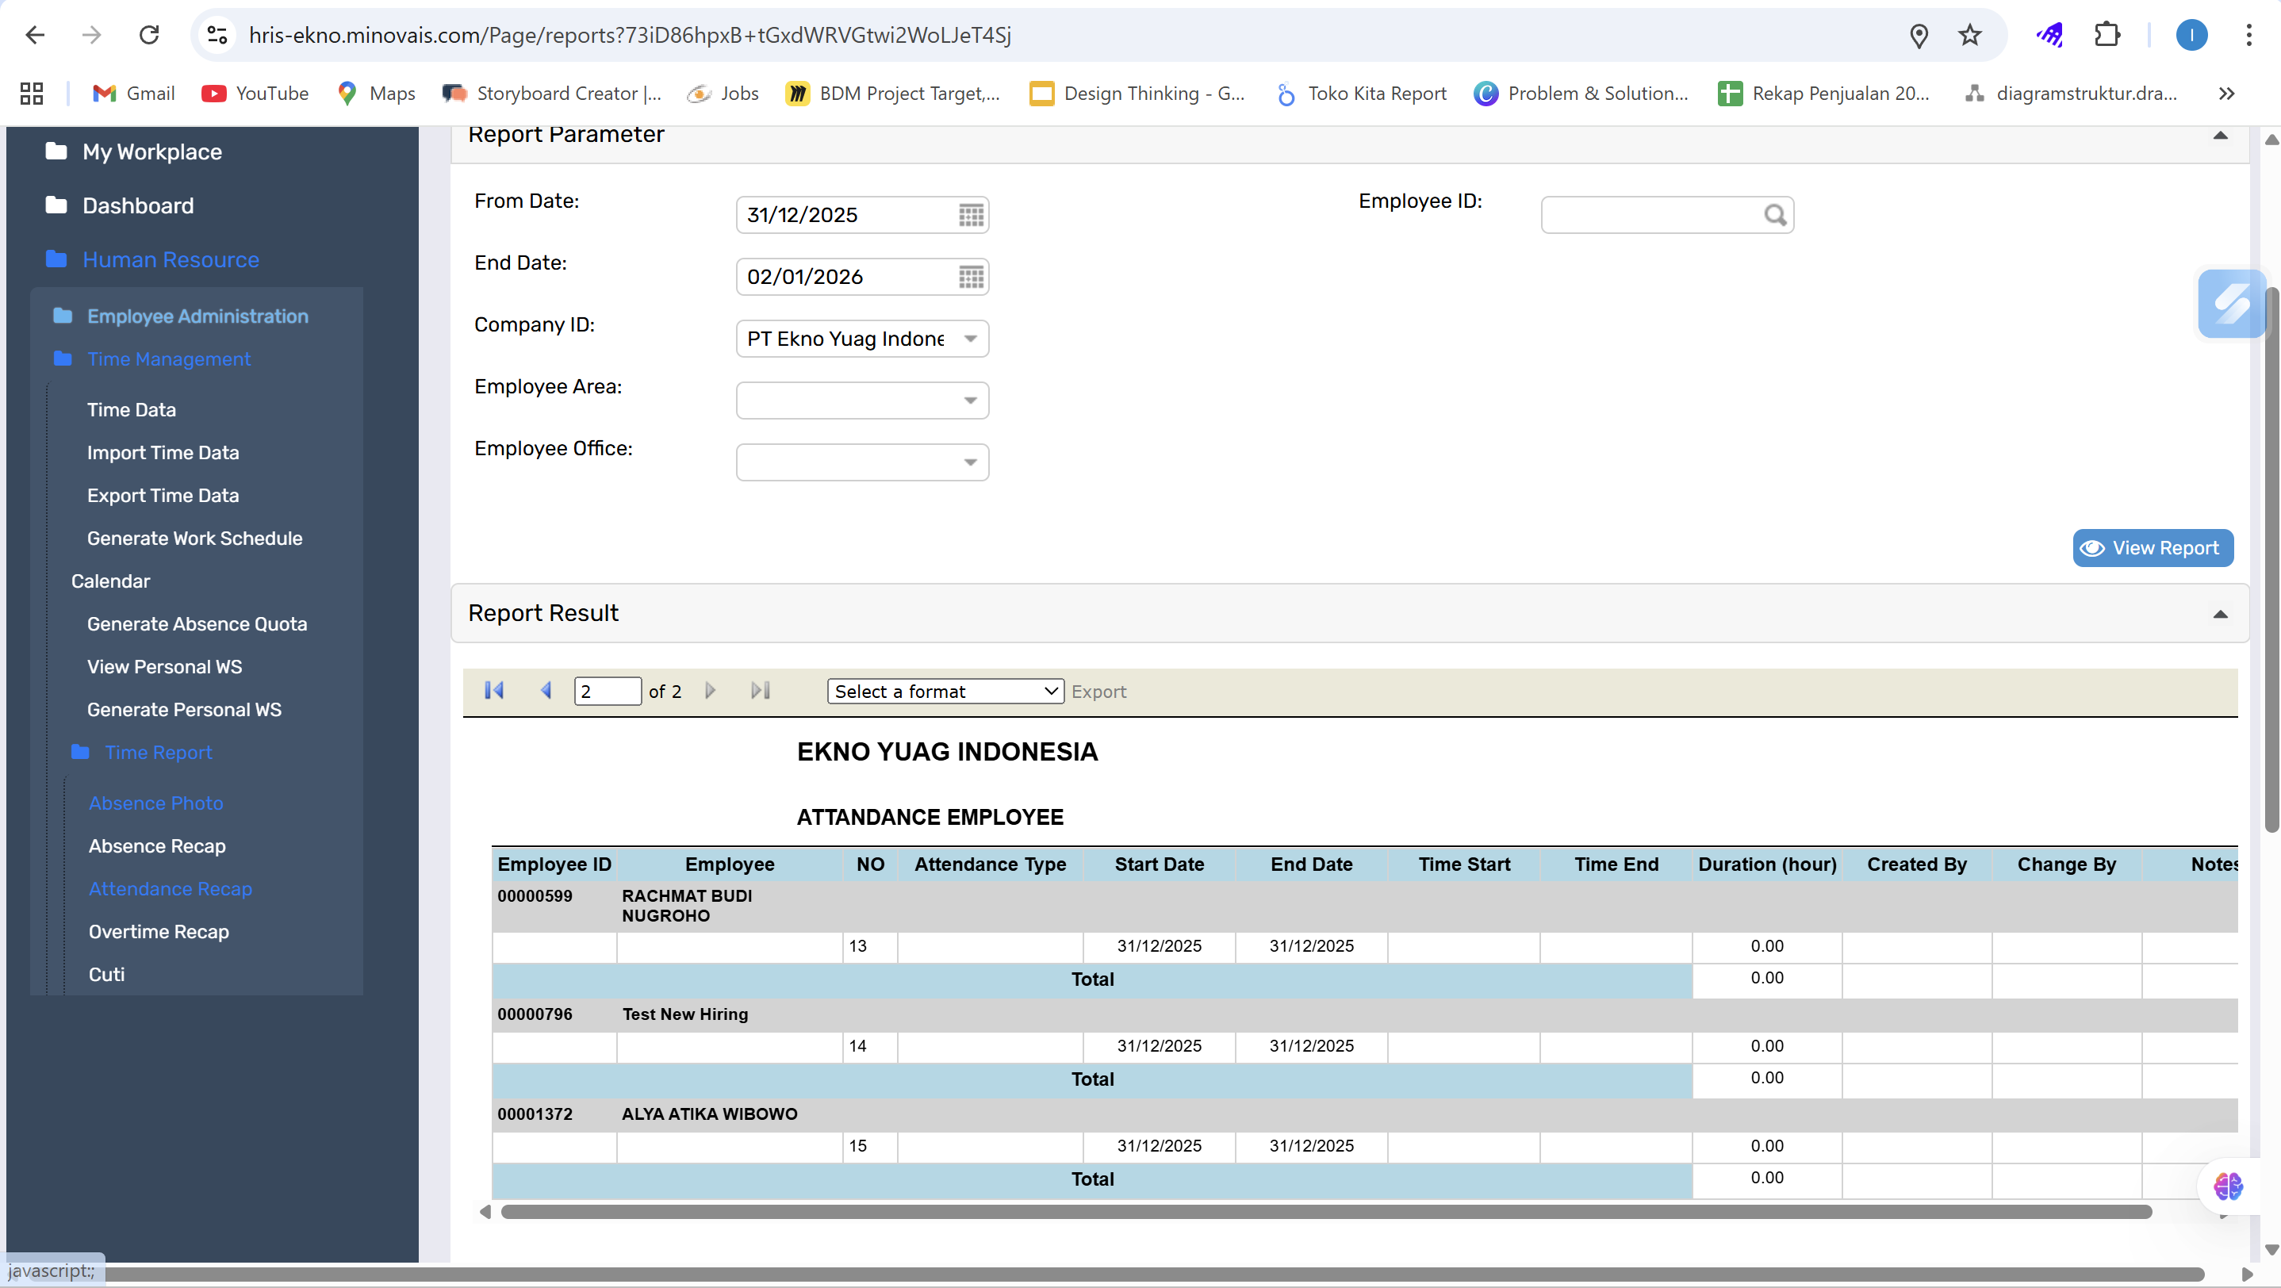This screenshot has width=2281, height=1288.
Task: Open the From Date calendar picker
Action: pyautogui.click(x=971, y=215)
